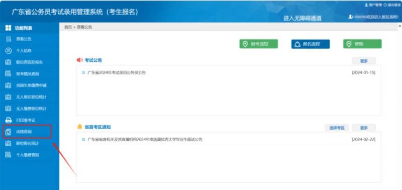Click the 个人信息 person icon
This screenshot has height=190, width=402.
(9, 51)
